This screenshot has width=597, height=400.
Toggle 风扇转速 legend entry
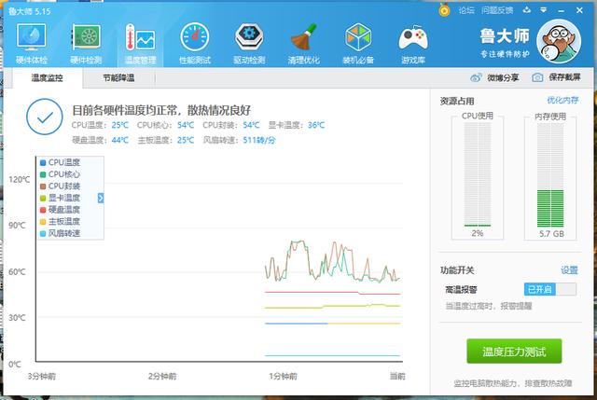pyautogui.click(x=60, y=233)
